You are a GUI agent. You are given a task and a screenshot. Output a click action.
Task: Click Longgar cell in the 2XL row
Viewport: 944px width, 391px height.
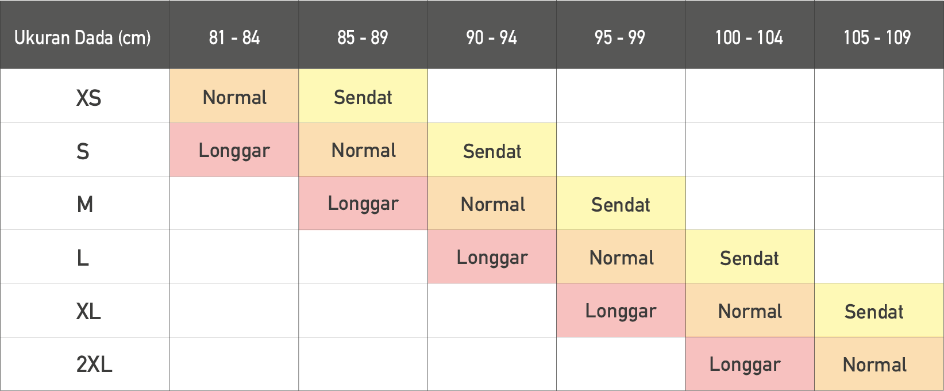click(750, 364)
